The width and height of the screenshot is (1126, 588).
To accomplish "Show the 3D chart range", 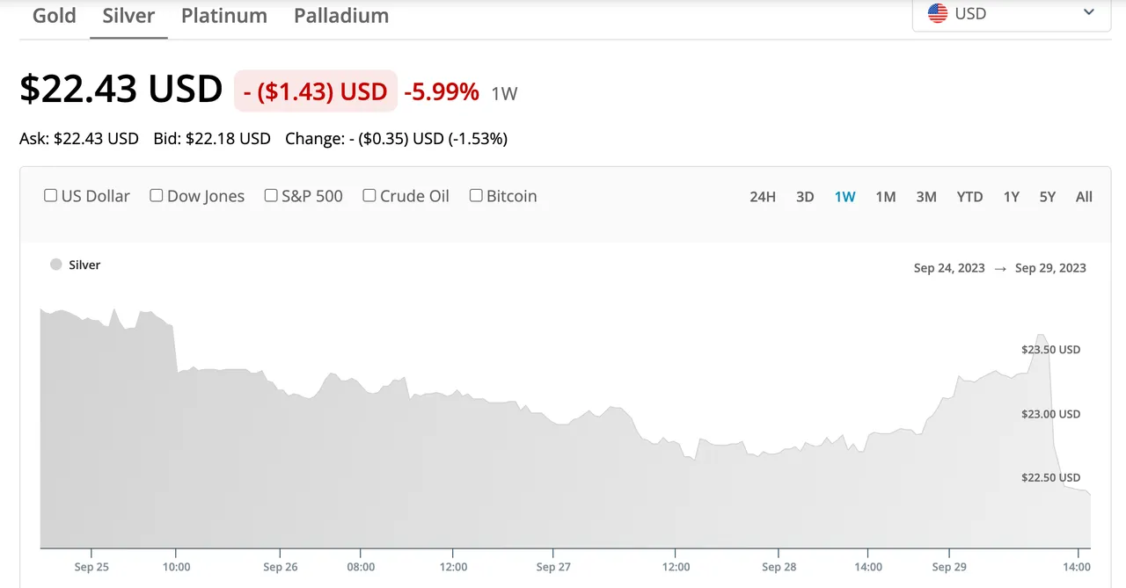I will point(805,197).
